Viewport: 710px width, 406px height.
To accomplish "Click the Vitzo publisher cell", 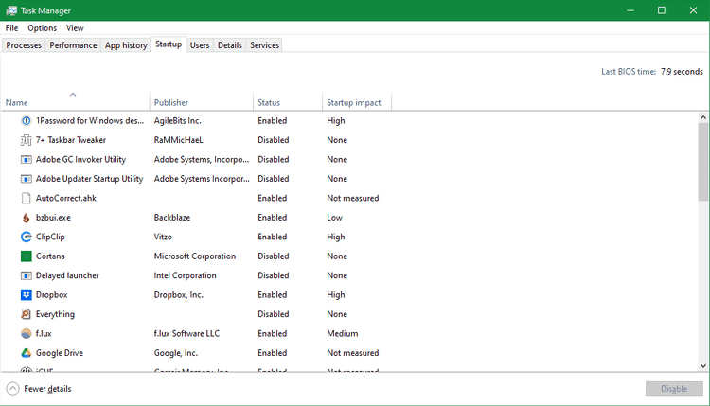I will 163,237.
